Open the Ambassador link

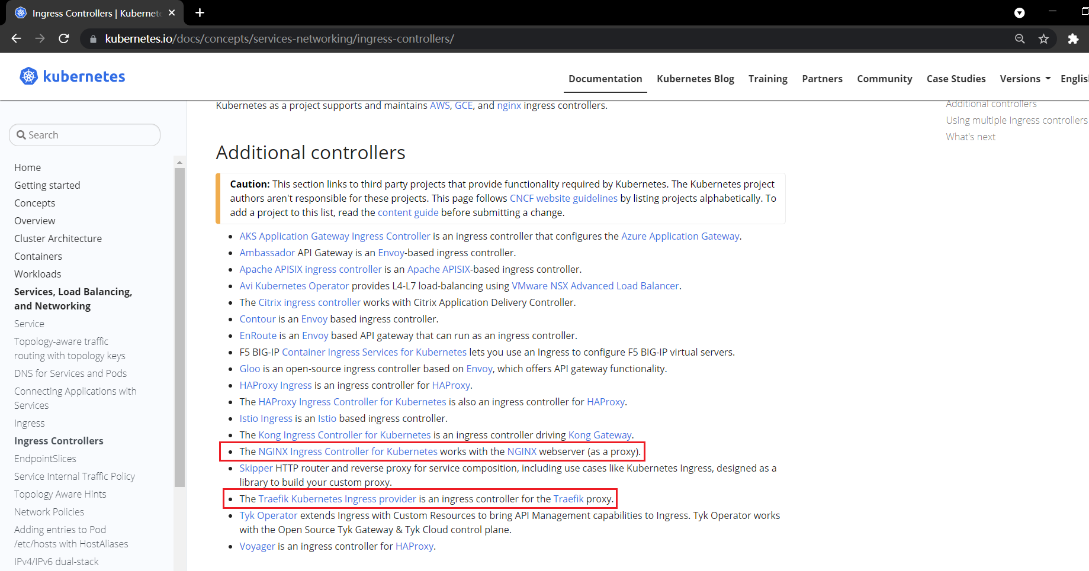pyautogui.click(x=267, y=253)
